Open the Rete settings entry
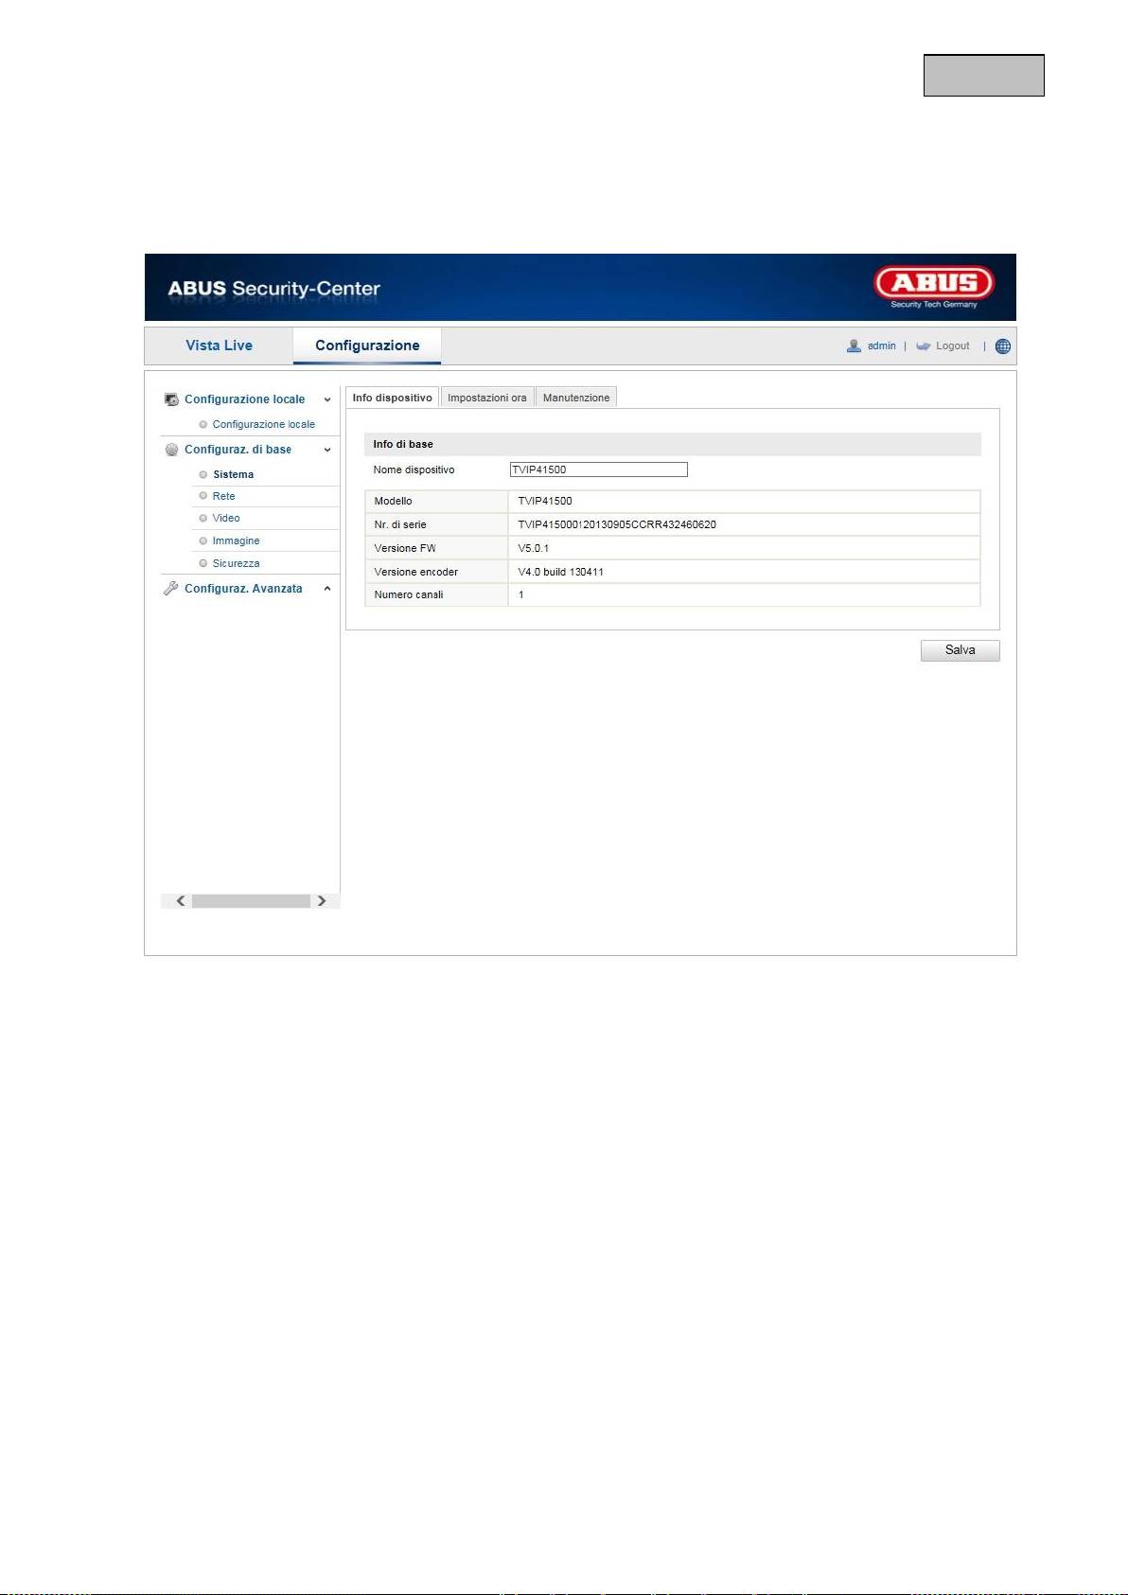The width and height of the screenshot is (1128, 1595). click(223, 496)
